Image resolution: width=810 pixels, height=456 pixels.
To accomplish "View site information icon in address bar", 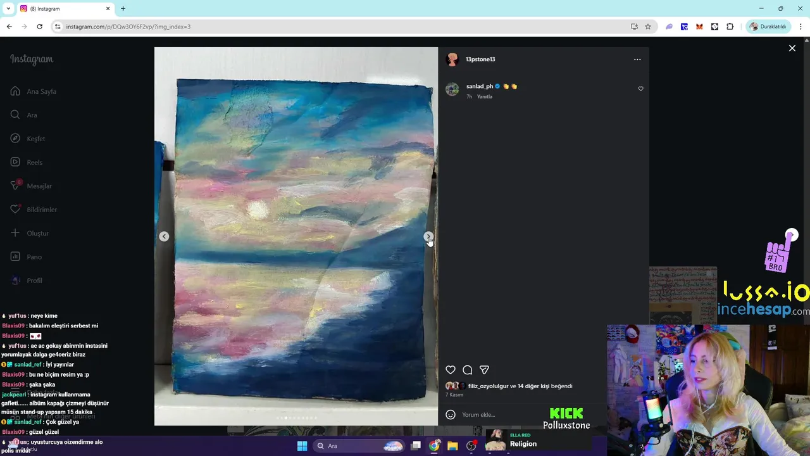I will click(57, 27).
